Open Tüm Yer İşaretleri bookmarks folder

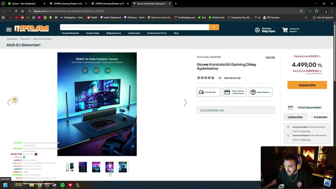[323, 18]
